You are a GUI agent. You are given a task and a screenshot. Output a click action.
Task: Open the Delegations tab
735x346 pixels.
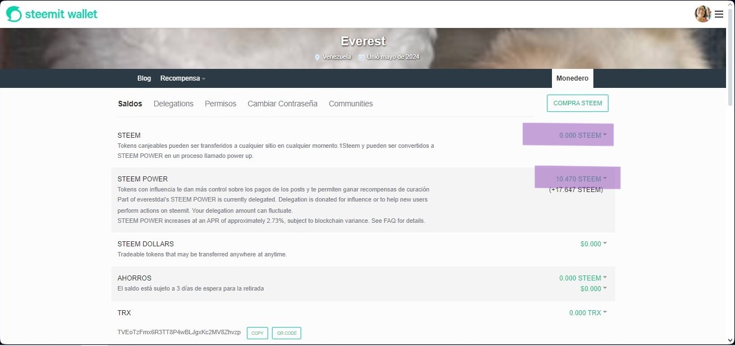coord(174,104)
